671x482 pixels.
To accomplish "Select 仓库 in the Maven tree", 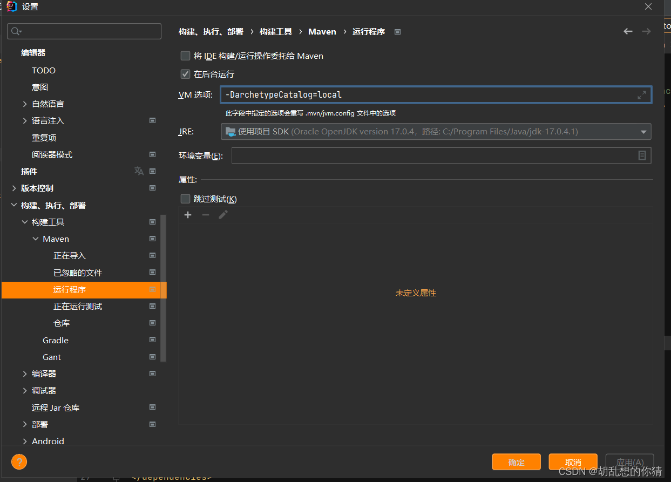I will (62, 323).
